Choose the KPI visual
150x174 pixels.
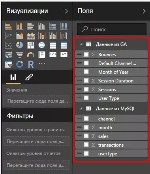coord(64,54)
